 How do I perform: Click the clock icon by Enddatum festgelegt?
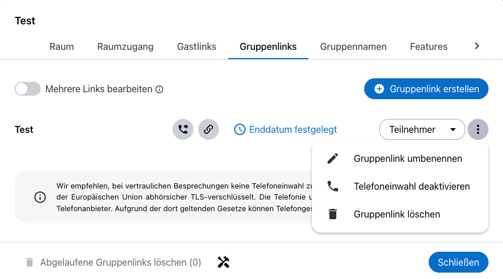[239, 129]
